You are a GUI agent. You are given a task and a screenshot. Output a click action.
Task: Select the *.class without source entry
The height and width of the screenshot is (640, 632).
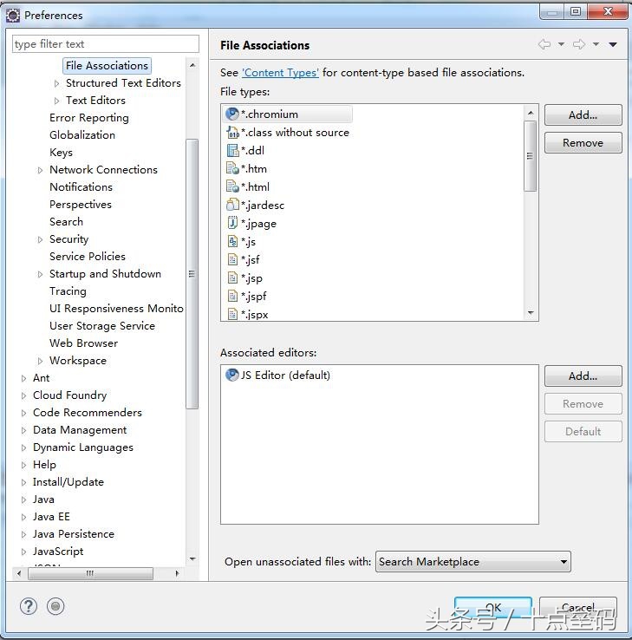pyautogui.click(x=294, y=132)
